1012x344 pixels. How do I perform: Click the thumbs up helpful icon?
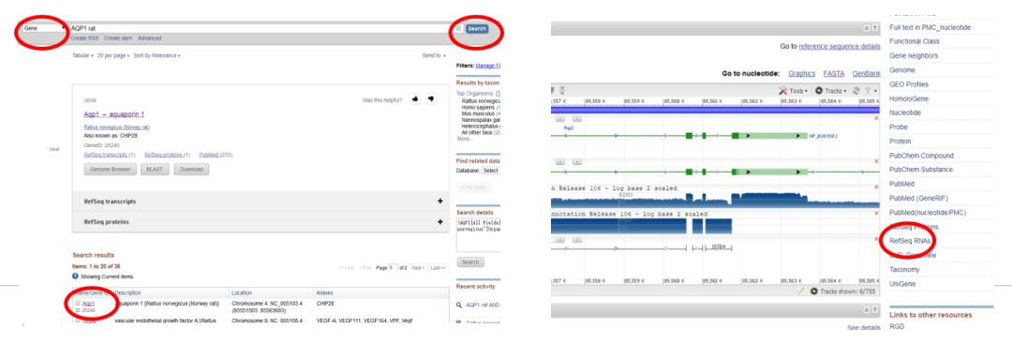[x=415, y=99]
